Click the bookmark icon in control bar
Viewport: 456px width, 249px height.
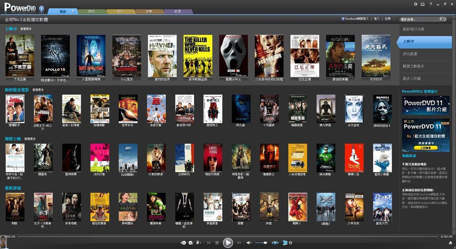198,243
